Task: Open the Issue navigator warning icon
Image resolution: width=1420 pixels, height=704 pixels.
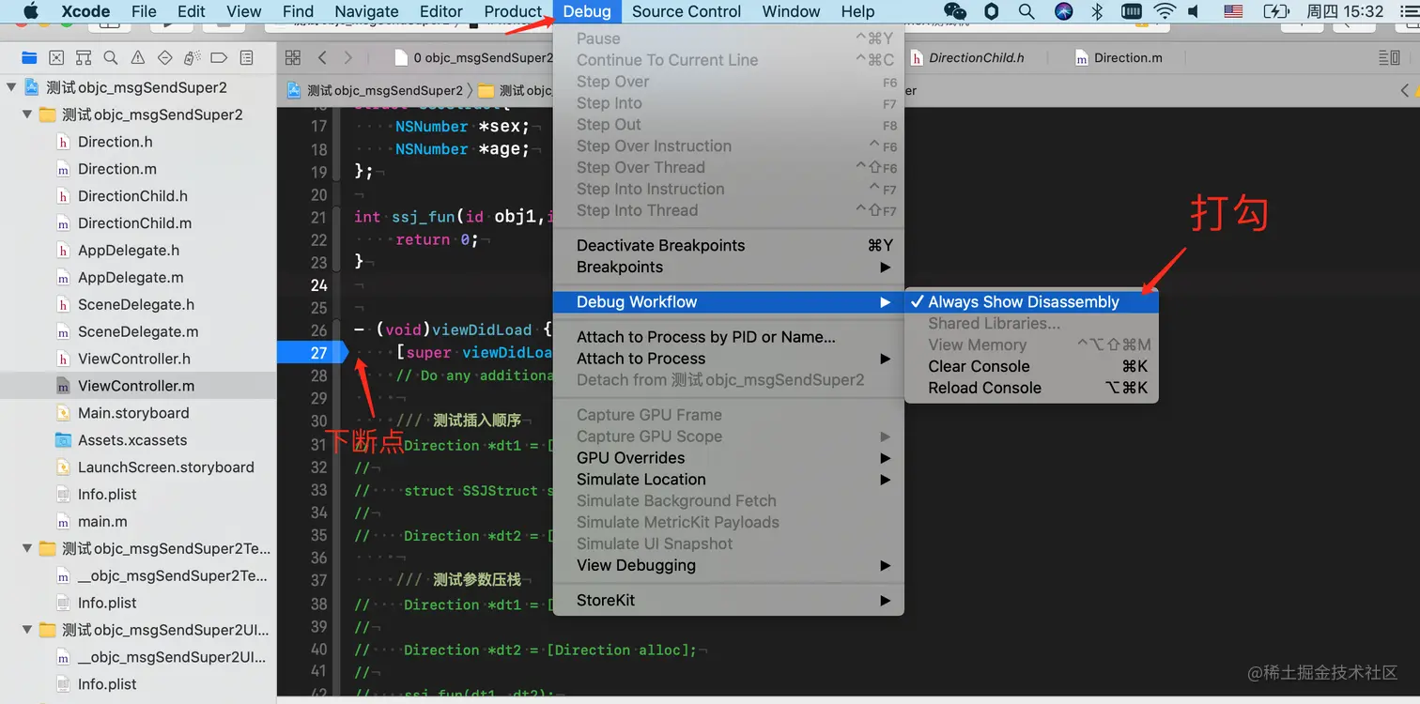Action: [138, 58]
